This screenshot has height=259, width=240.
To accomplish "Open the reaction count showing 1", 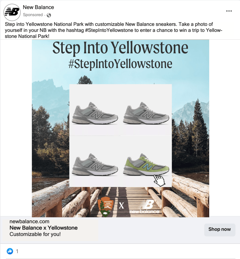I will click(17, 251).
